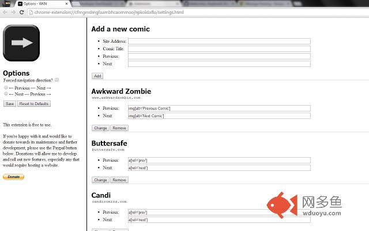The width and height of the screenshot is (369, 231).
Task: Click Change button for Awkward Zombie
Action: pyautogui.click(x=100, y=128)
